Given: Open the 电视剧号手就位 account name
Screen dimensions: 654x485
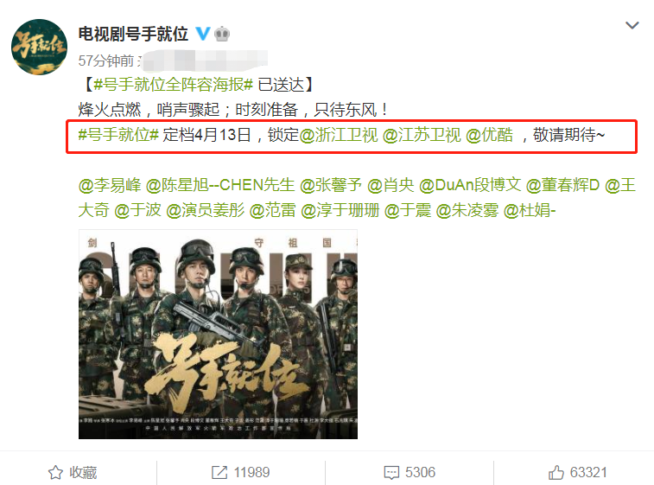Looking at the screenshot, I should (x=133, y=34).
